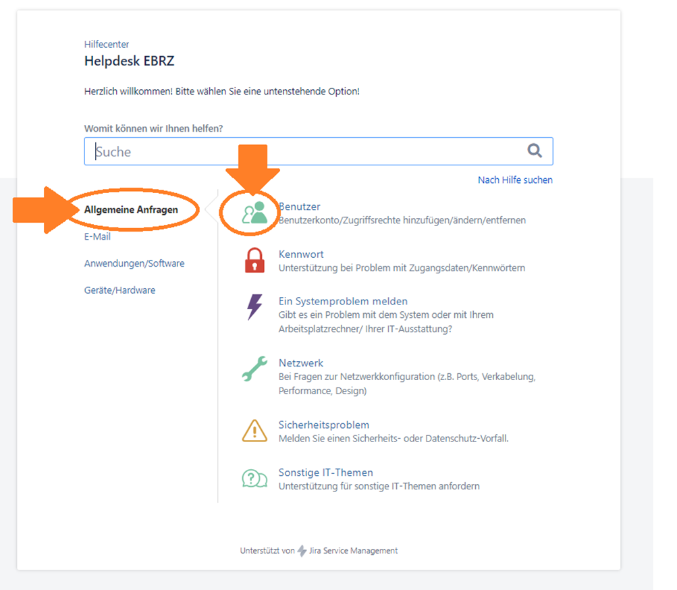Open the Benutzer request type
Viewport: 677px width, 590px height.
click(x=299, y=207)
